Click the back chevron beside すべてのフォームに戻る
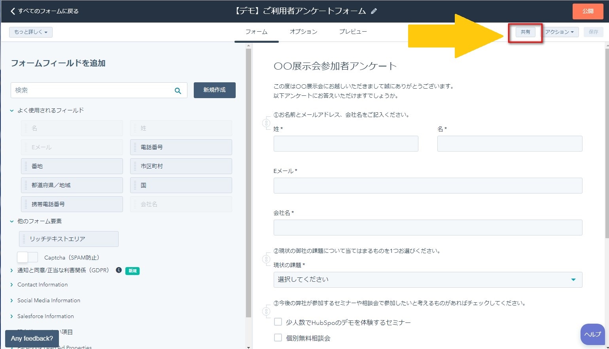The width and height of the screenshot is (609, 349). [x=13, y=11]
